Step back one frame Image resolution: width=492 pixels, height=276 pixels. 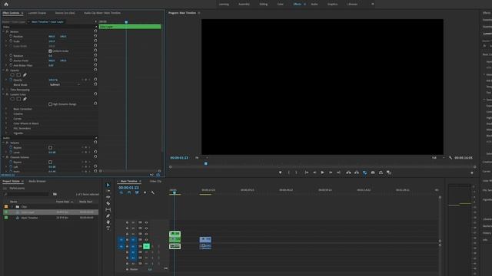[x=314, y=172]
